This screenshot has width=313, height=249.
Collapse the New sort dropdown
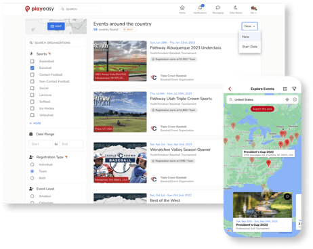pos(249,26)
